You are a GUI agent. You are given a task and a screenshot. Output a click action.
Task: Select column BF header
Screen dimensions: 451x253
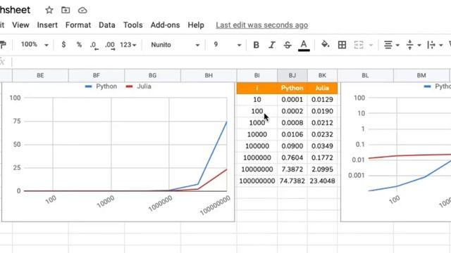97,75
